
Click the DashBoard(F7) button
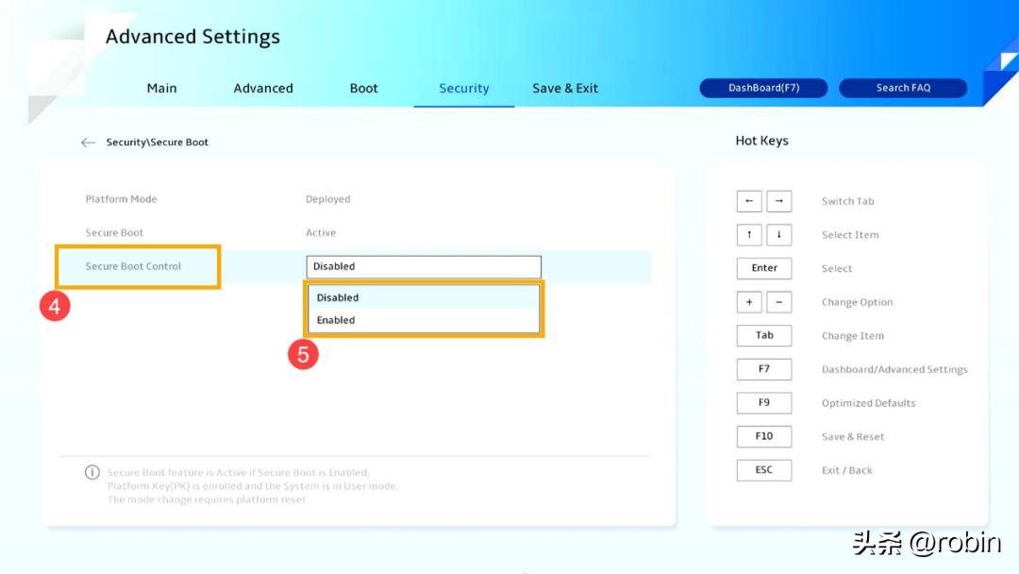pos(763,88)
